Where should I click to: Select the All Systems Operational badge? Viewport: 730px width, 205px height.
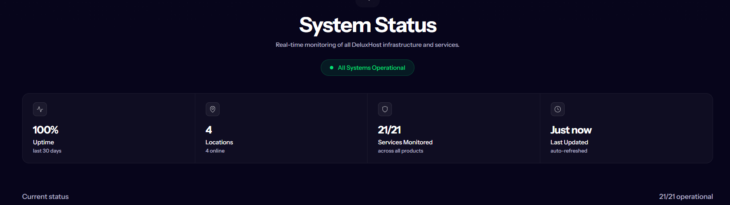point(368,68)
